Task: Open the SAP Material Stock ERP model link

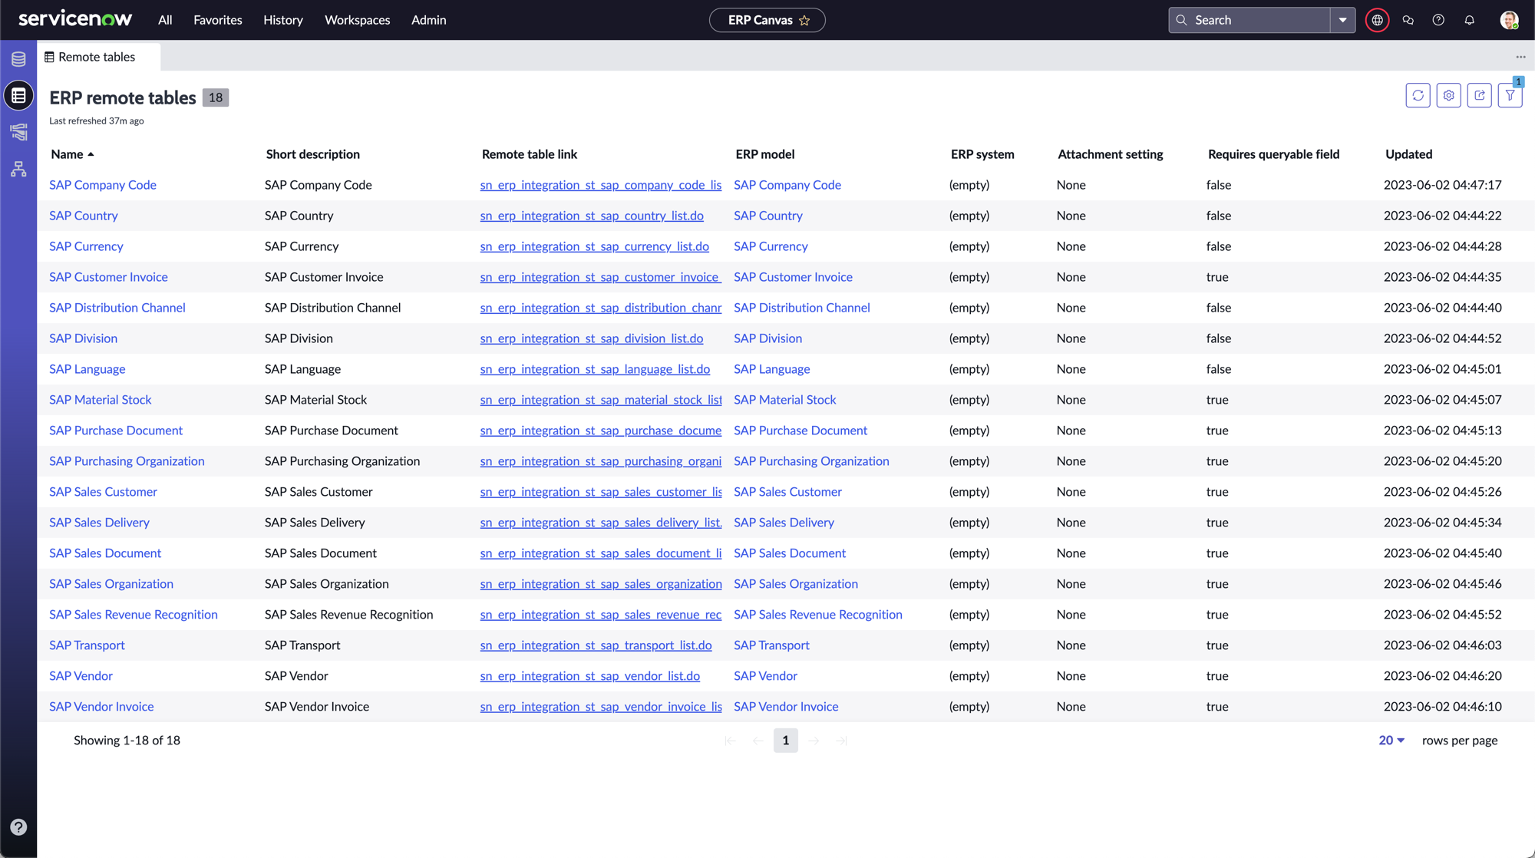Action: [x=784, y=400]
